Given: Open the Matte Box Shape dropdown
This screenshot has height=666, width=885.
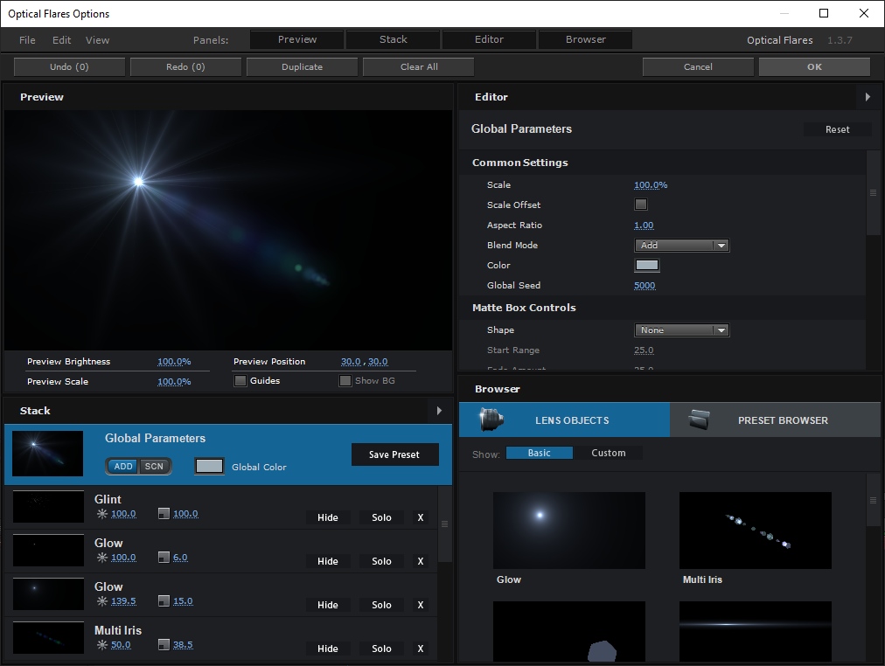Looking at the screenshot, I should coord(682,330).
